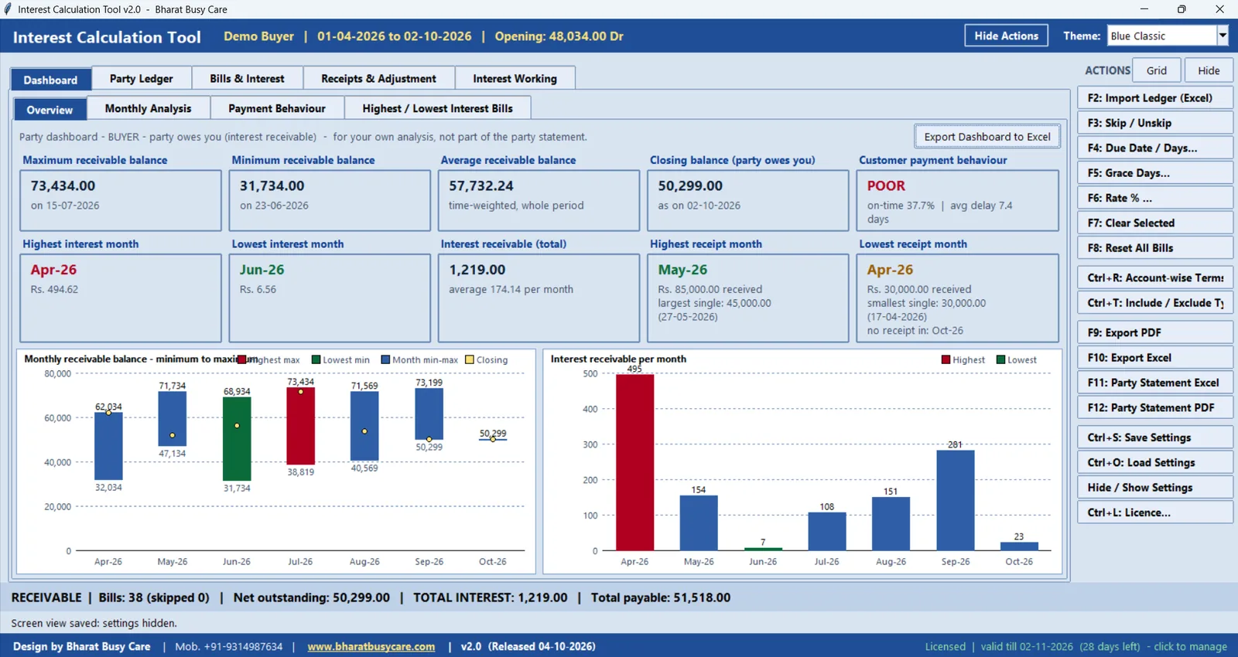
Task: Toggle Hide / Show Settings
Action: click(1155, 488)
